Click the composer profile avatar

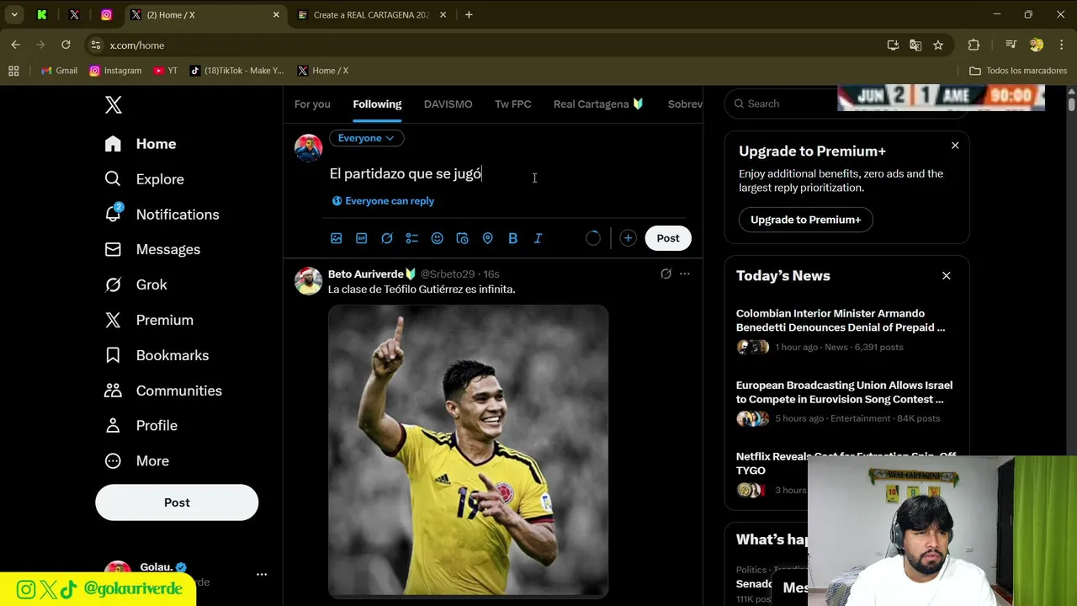(x=308, y=148)
